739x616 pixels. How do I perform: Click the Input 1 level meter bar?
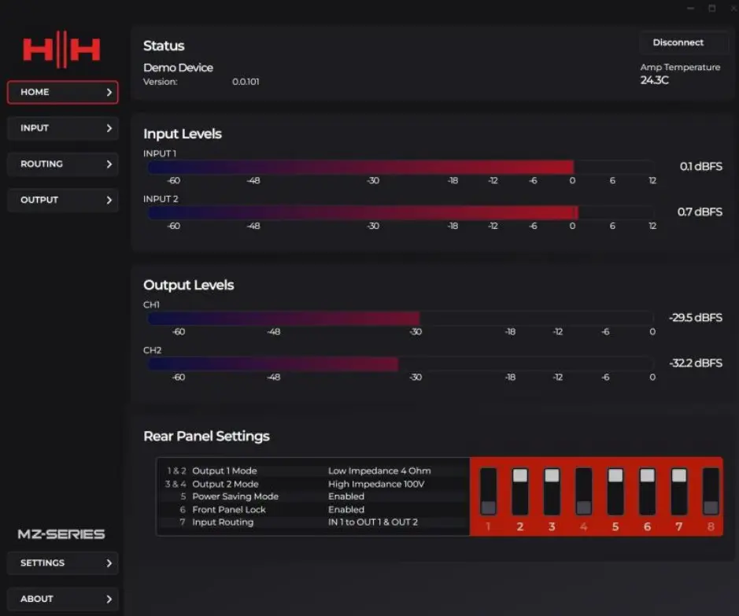(x=400, y=167)
